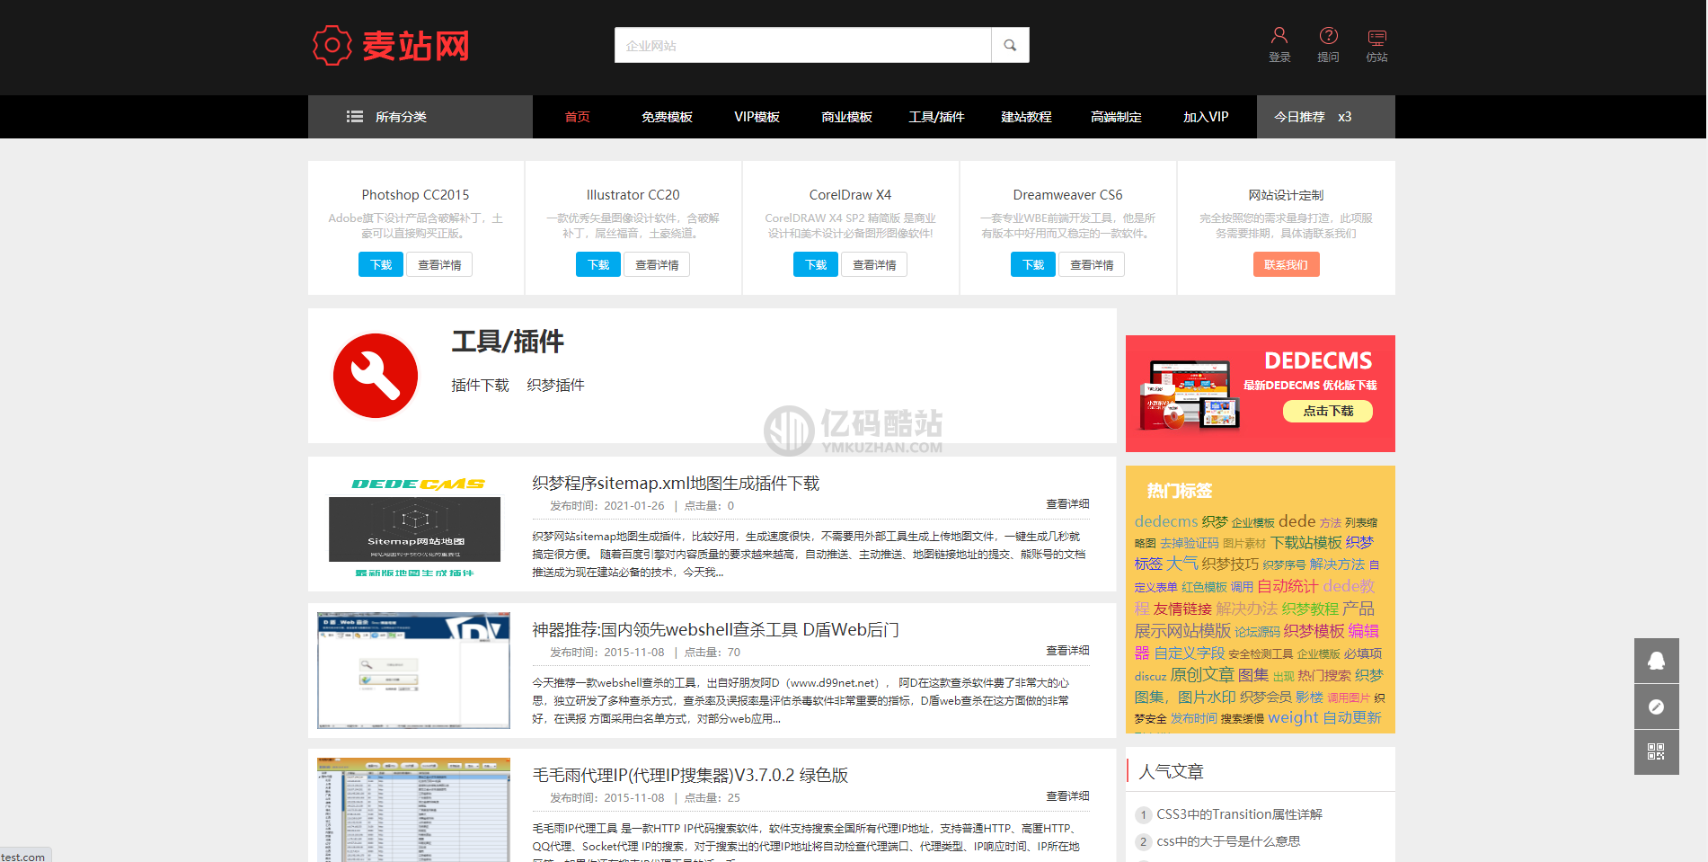
Task: Click the D盾 webshell article thumbnail
Action: pyautogui.click(x=414, y=671)
